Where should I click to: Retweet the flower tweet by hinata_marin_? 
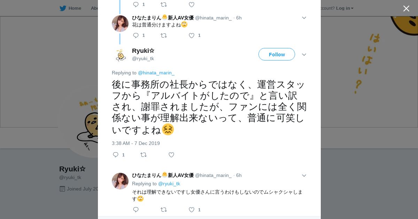point(164,35)
